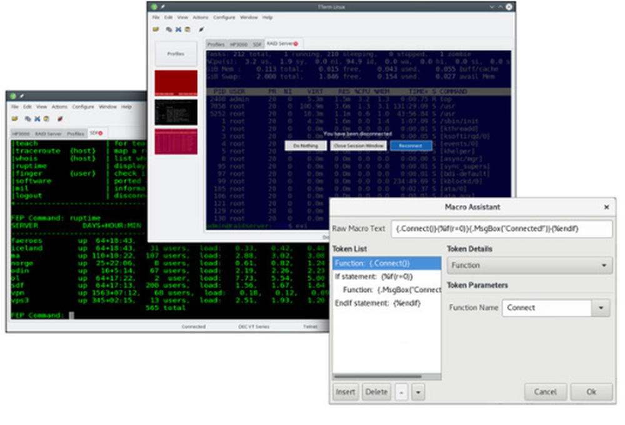Click the paste icon in front window toolbar
The height and width of the screenshot is (425, 625).
[x=187, y=29]
